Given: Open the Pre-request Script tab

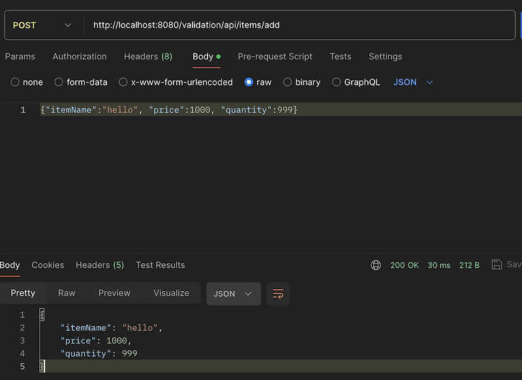Looking at the screenshot, I should pyautogui.click(x=275, y=56).
